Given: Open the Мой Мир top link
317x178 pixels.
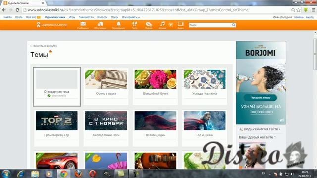Looking at the screenshot, I should point(33,17).
